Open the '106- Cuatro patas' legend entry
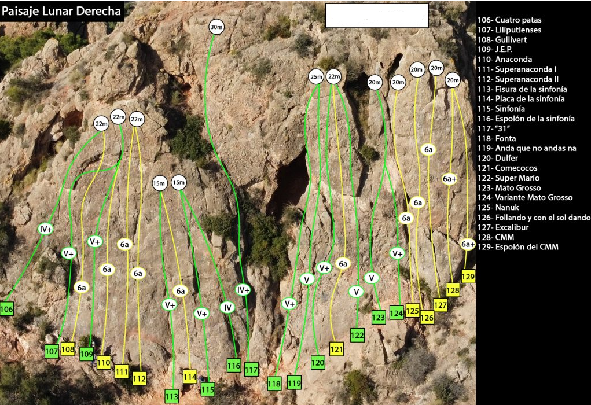Screen dimensions: 591x405 [x=509, y=20]
